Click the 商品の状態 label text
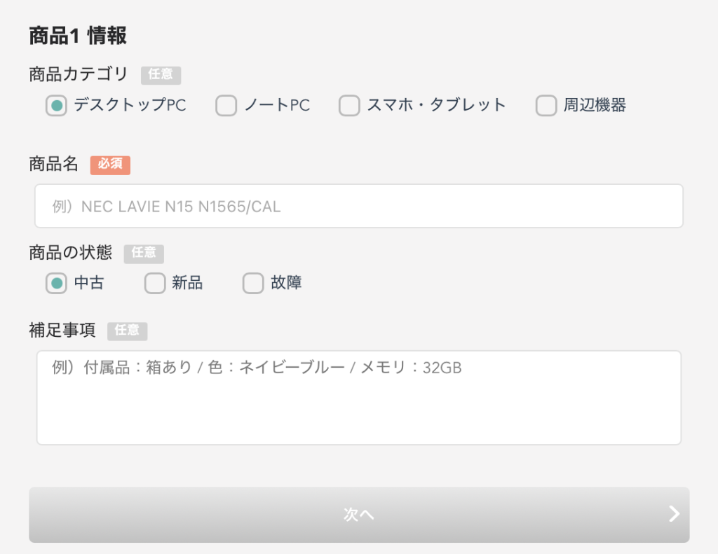The height and width of the screenshot is (554, 718). 70,252
